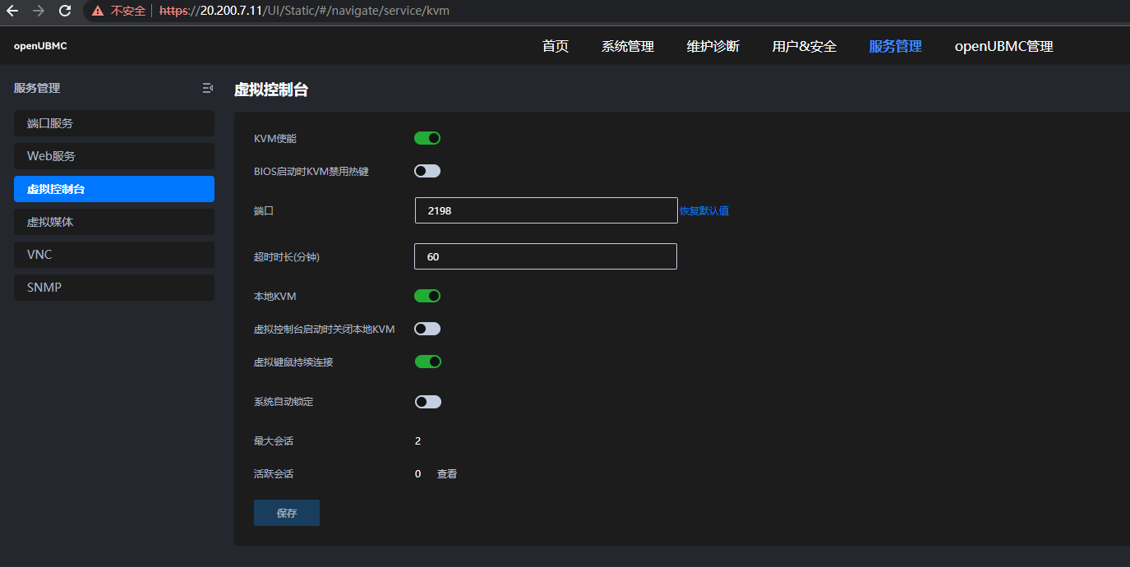
Task: Click the 系统自动锁定 label
Action: [x=284, y=402]
